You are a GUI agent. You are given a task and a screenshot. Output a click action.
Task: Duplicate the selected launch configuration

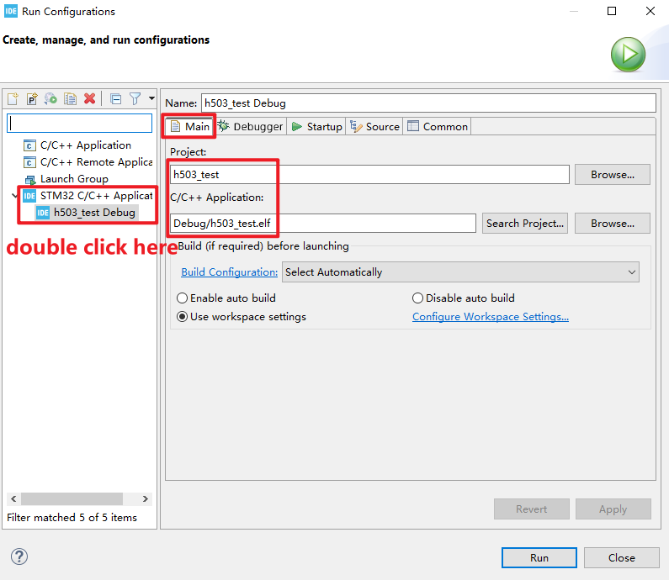70,99
